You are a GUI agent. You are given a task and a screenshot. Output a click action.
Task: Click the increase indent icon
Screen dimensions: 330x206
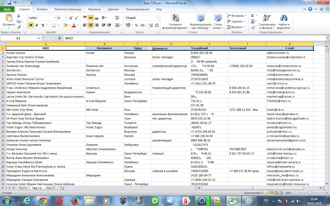pos(109,25)
